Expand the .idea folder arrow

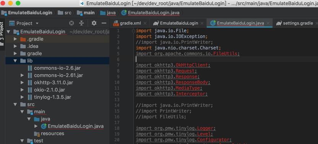pos(15,46)
